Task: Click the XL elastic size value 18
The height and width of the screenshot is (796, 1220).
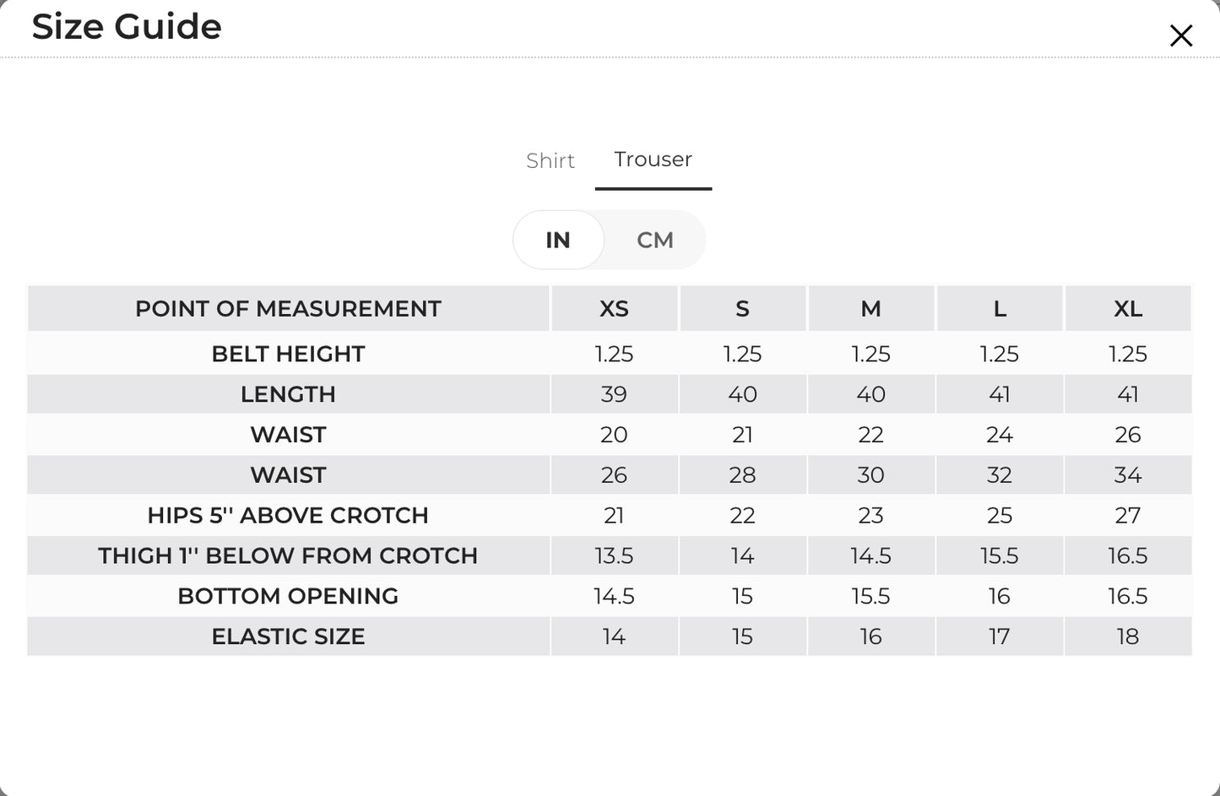Action: [1128, 636]
